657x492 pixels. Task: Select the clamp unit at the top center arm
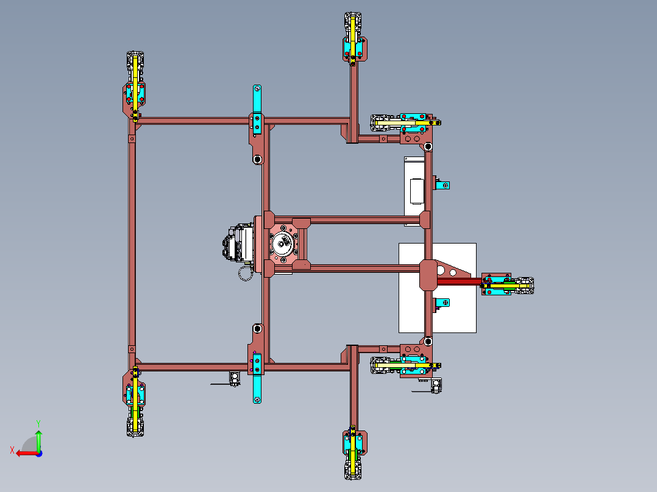pos(354,38)
